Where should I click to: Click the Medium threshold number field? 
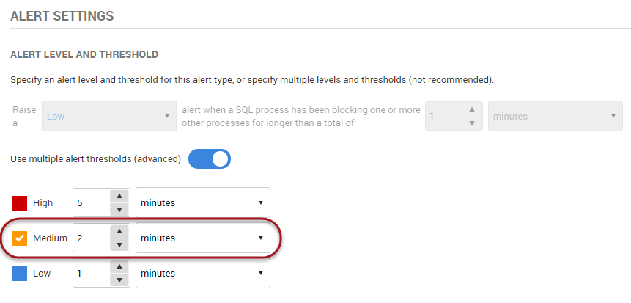coord(90,238)
